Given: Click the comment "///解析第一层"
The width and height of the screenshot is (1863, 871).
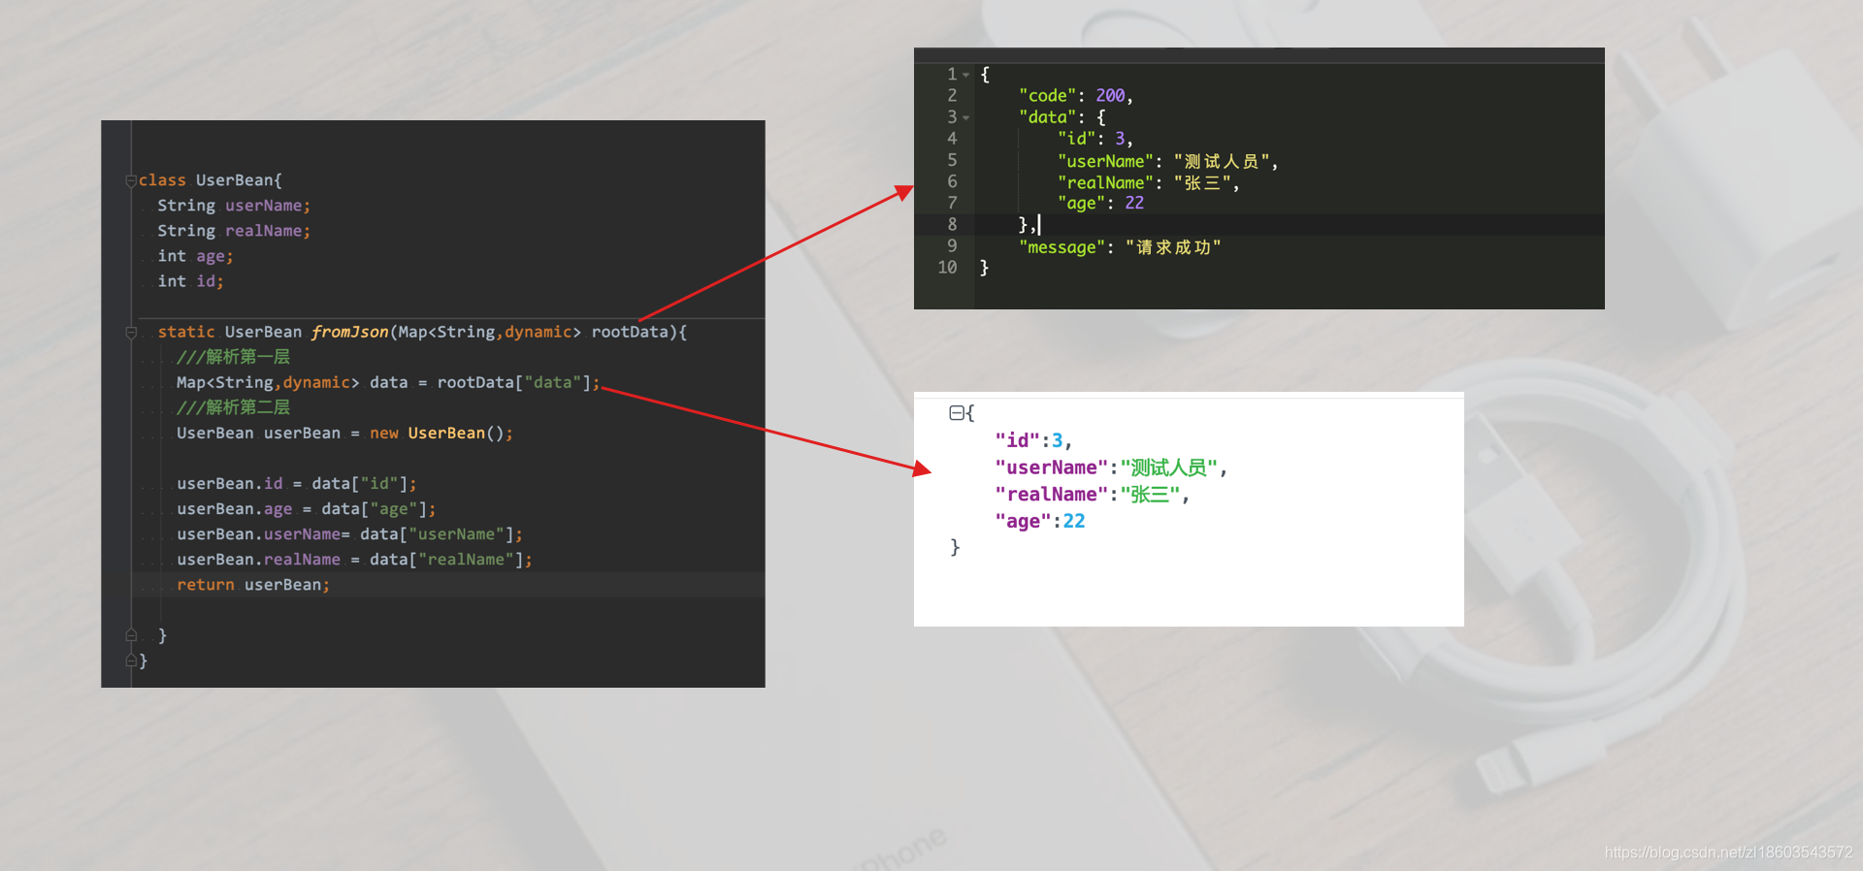Looking at the screenshot, I should point(233,357).
